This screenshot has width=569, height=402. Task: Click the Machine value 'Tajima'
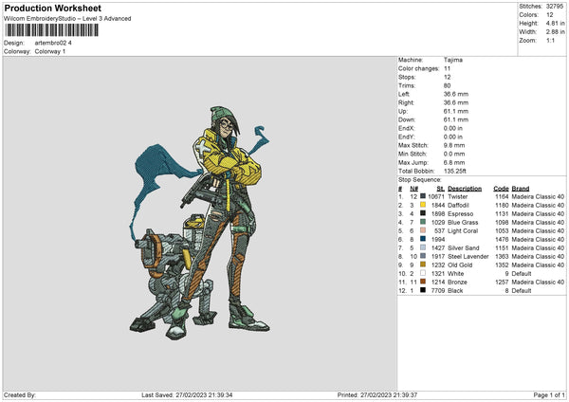[x=453, y=60]
